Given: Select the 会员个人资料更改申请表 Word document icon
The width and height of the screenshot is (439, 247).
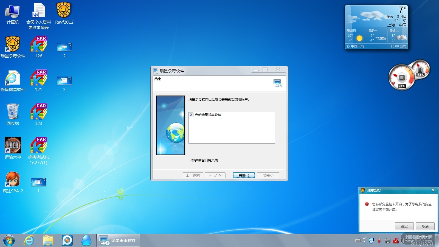Looking at the screenshot, I should pyautogui.click(x=39, y=16).
